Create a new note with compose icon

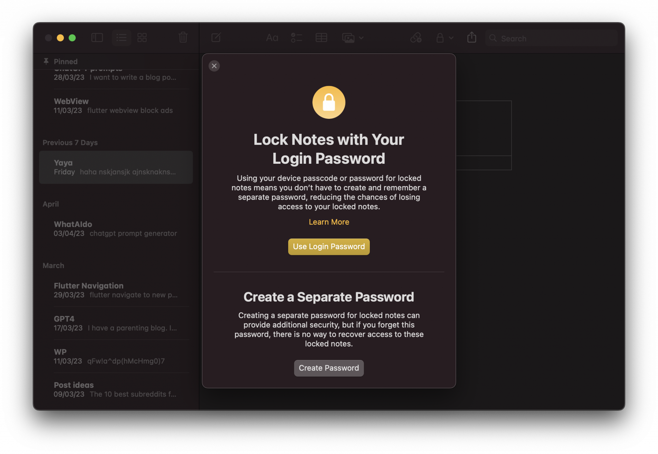(216, 38)
